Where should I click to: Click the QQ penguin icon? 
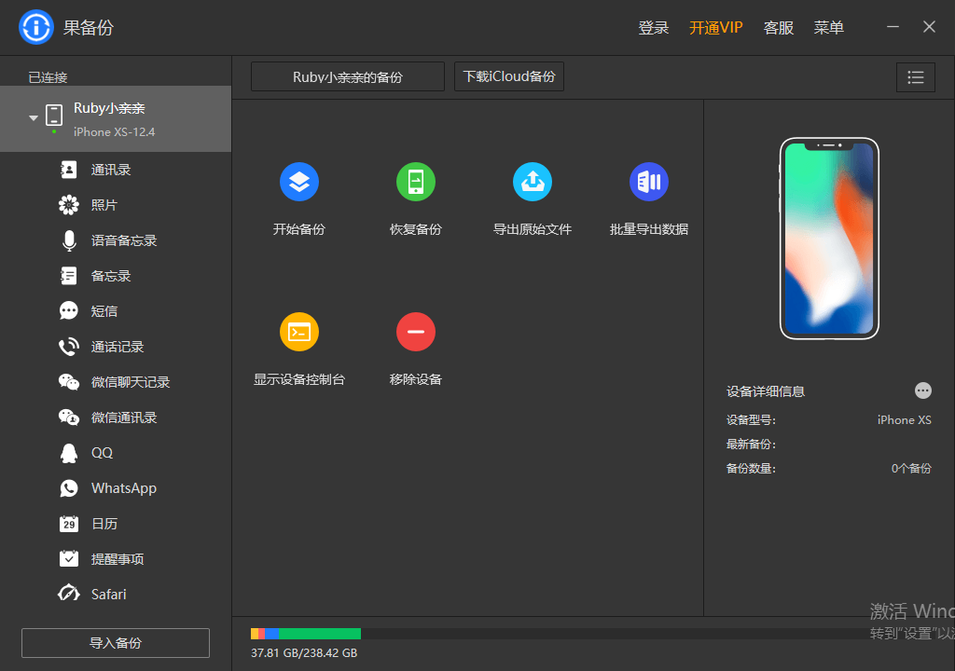[x=69, y=453]
